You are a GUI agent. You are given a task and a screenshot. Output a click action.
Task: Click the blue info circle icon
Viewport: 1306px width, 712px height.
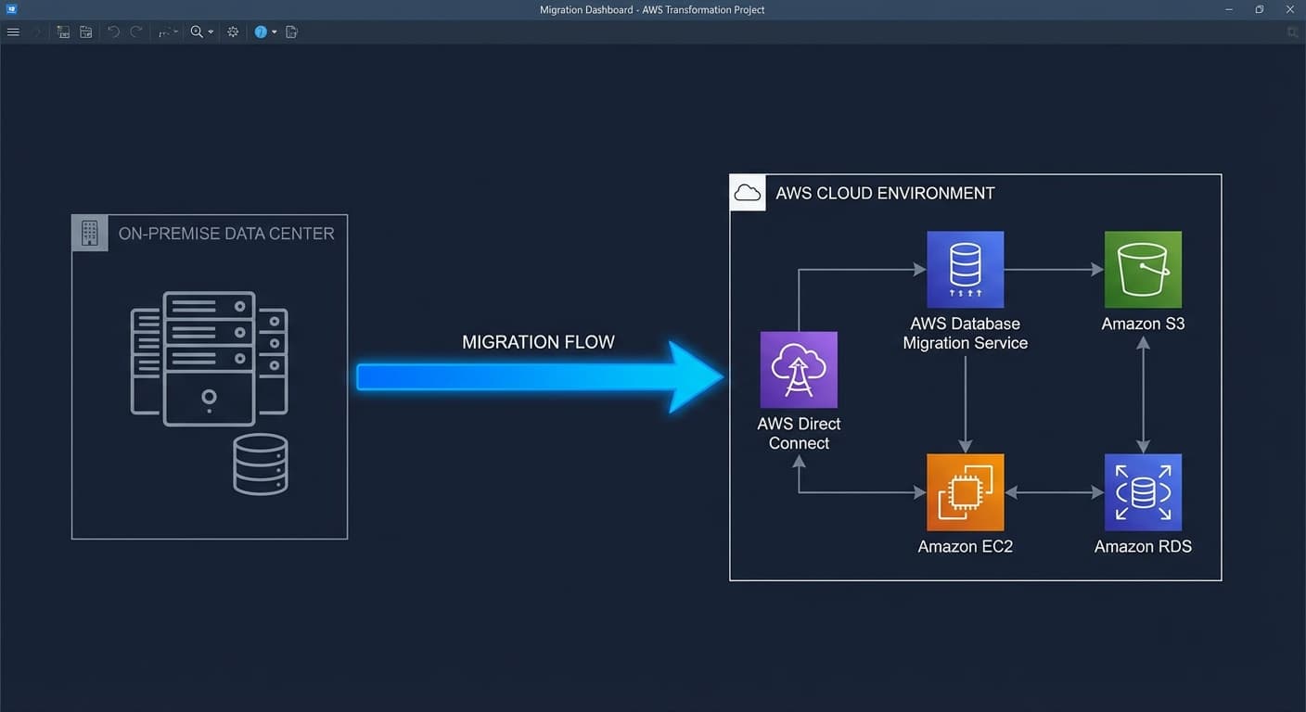[x=261, y=32]
